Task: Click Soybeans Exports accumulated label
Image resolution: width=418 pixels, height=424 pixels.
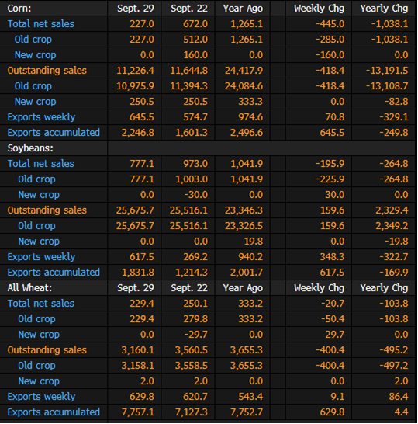Action: pos(54,273)
